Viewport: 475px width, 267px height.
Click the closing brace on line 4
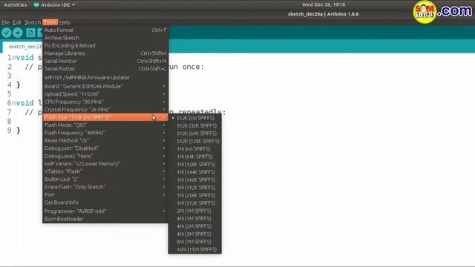(x=18, y=85)
